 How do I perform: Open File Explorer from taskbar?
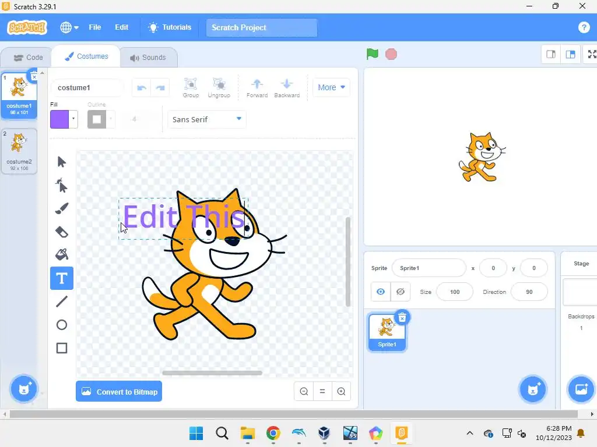click(247, 433)
